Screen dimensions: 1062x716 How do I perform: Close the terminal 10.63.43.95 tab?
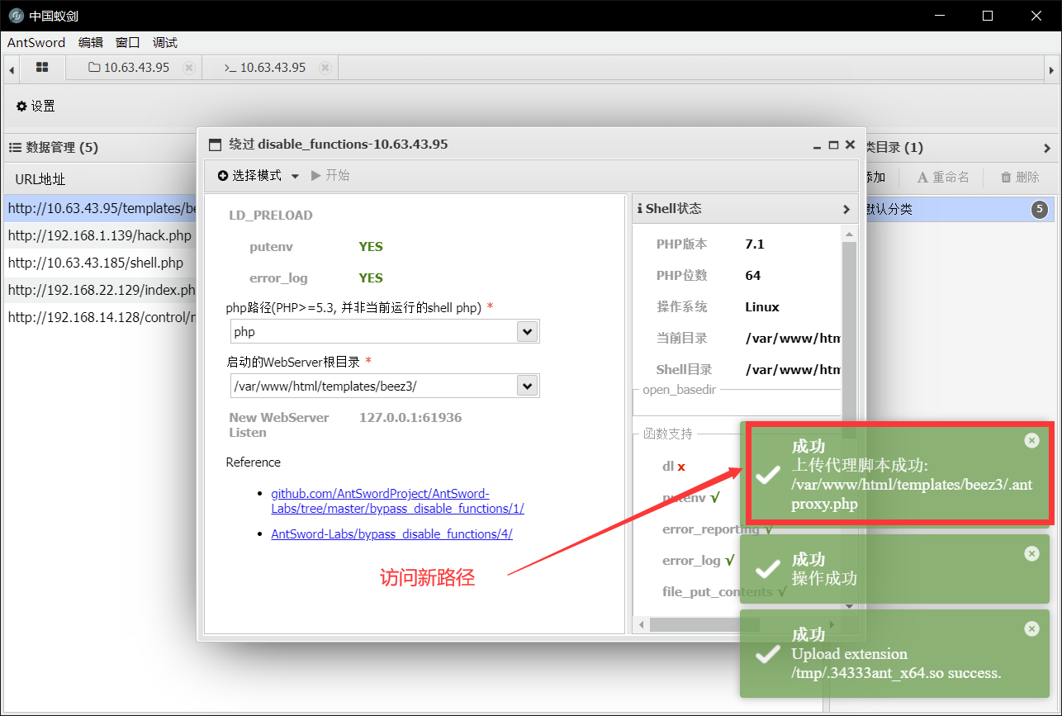[325, 68]
